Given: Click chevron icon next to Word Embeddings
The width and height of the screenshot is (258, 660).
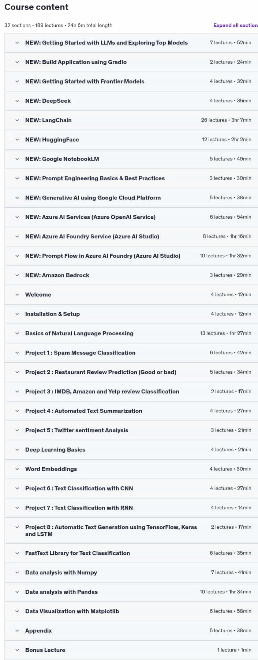Looking at the screenshot, I should pyautogui.click(x=17, y=469).
